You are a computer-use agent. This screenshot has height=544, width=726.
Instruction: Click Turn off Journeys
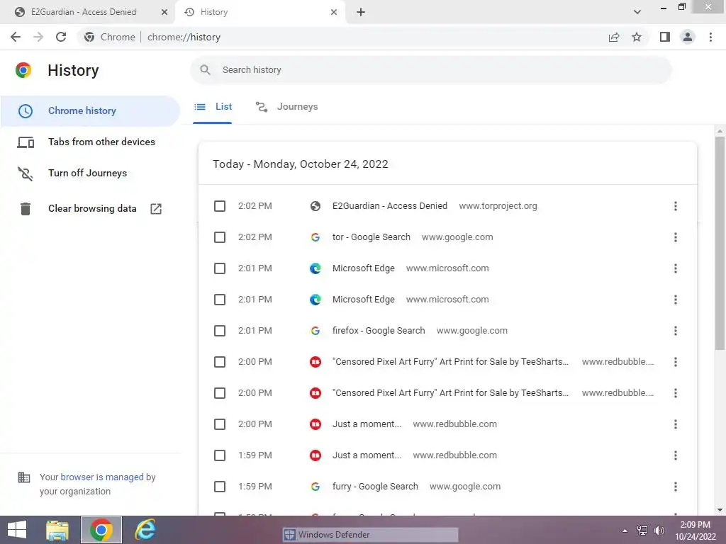tap(90, 173)
